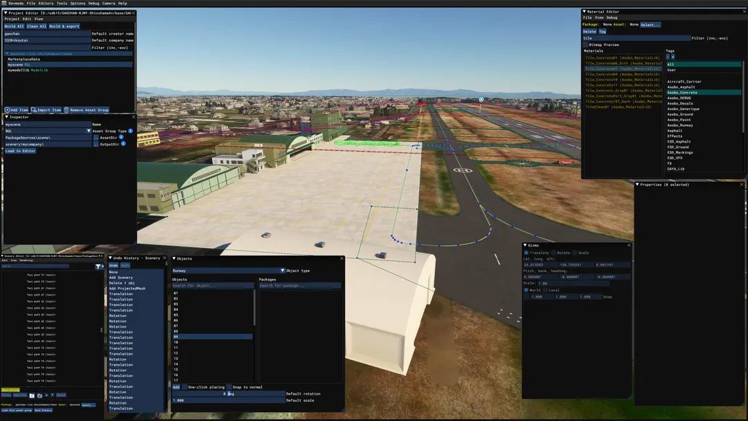Click Delete button in Material Editor
This screenshot has width=748, height=421.
[x=589, y=31]
